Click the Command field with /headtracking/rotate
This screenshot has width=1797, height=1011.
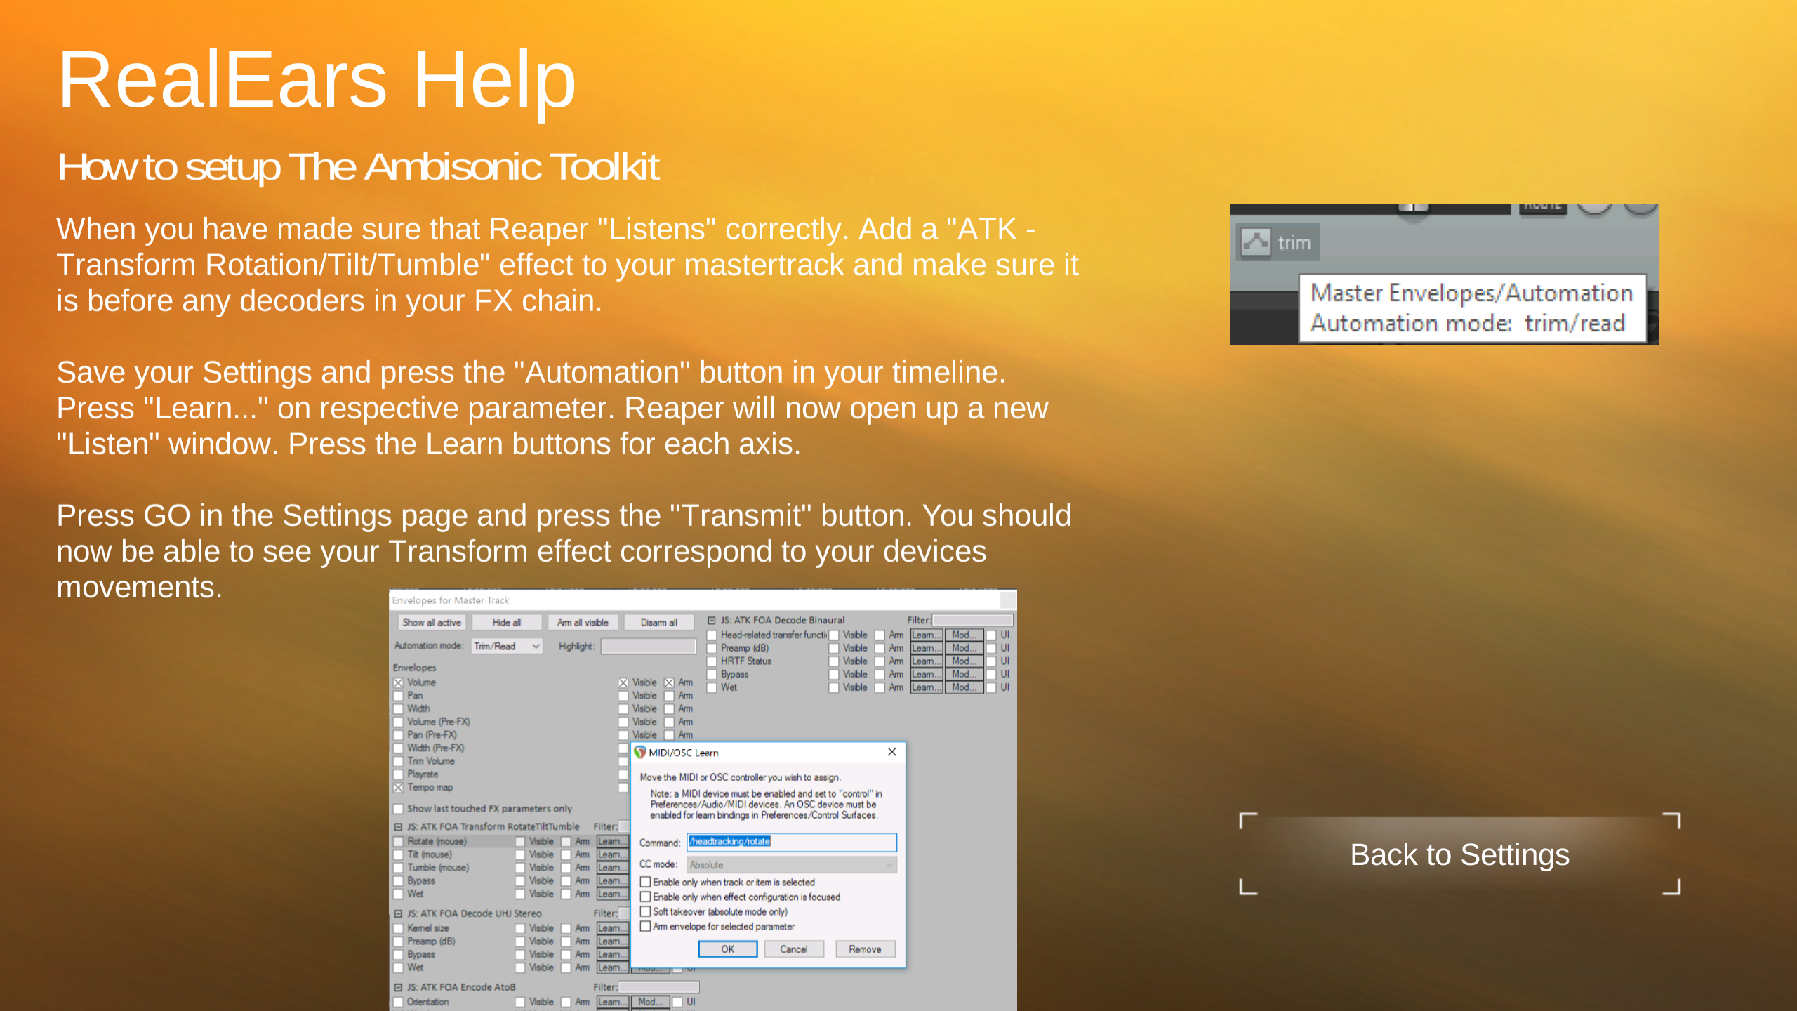click(791, 842)
